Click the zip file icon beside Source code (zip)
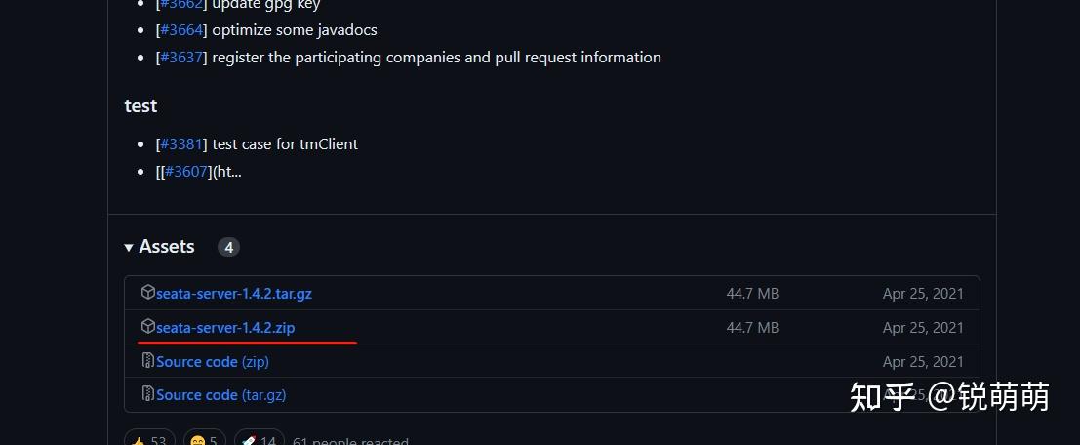 tap(148, 361)
